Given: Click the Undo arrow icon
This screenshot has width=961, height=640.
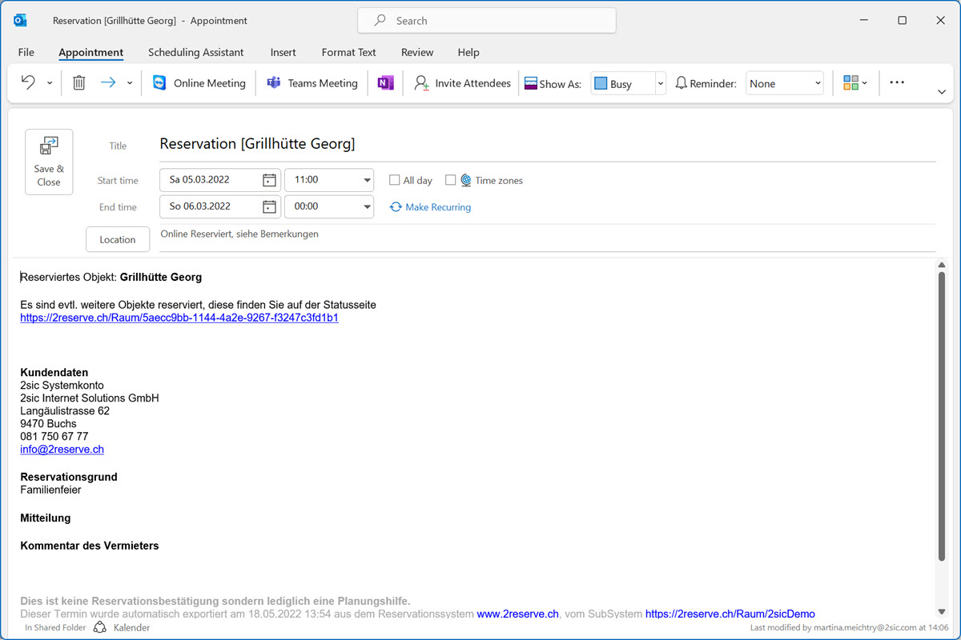Looking at the screenshot, I should pos(28,82).
